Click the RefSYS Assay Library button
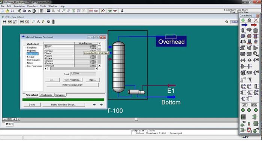This screenshot has height=142, width=262. pyautogui.click(x=72, y=85)
